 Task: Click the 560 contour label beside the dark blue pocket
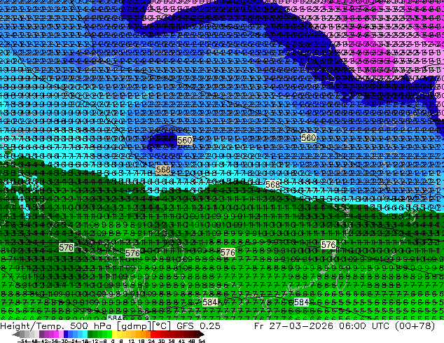click(x=185, y=140)
